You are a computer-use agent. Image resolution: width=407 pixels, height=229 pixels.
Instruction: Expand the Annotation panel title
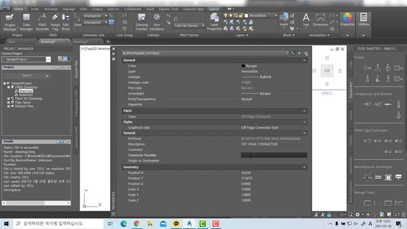(319, 35)
